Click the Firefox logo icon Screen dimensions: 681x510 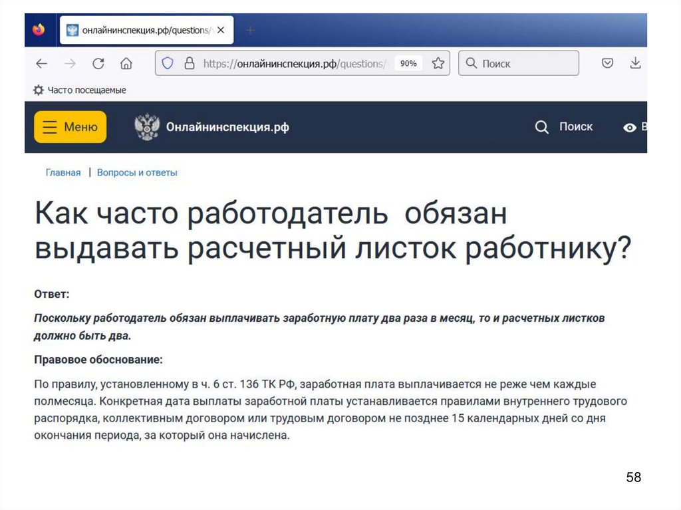(x=39, y=30)
